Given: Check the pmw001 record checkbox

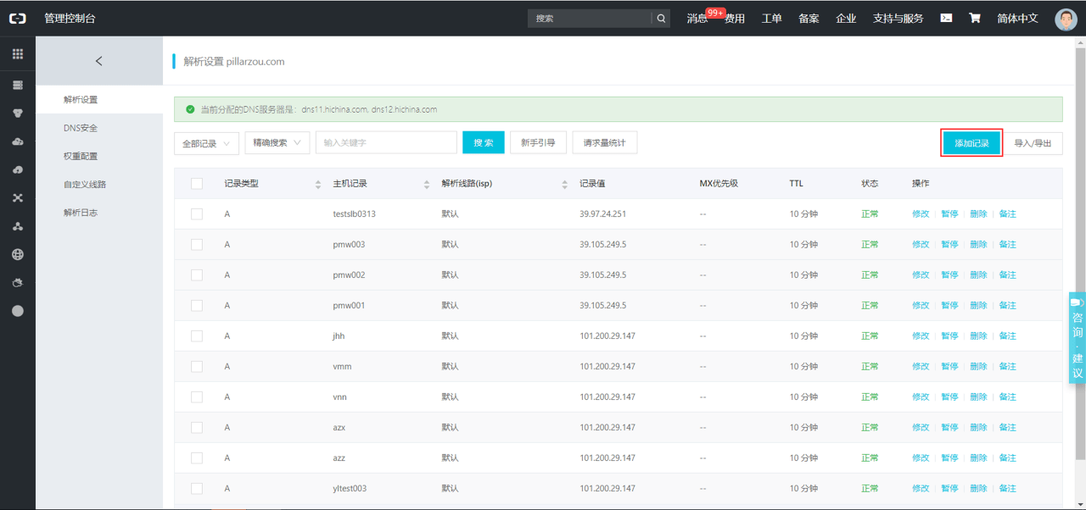Looking at the screenshot, I should 197,306.
